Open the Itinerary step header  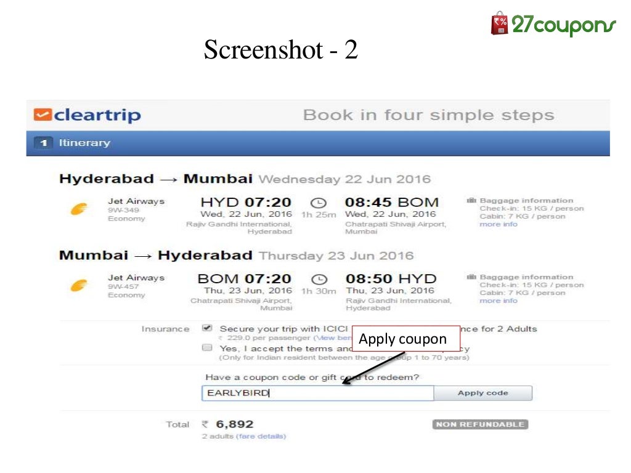click(318, 143)
